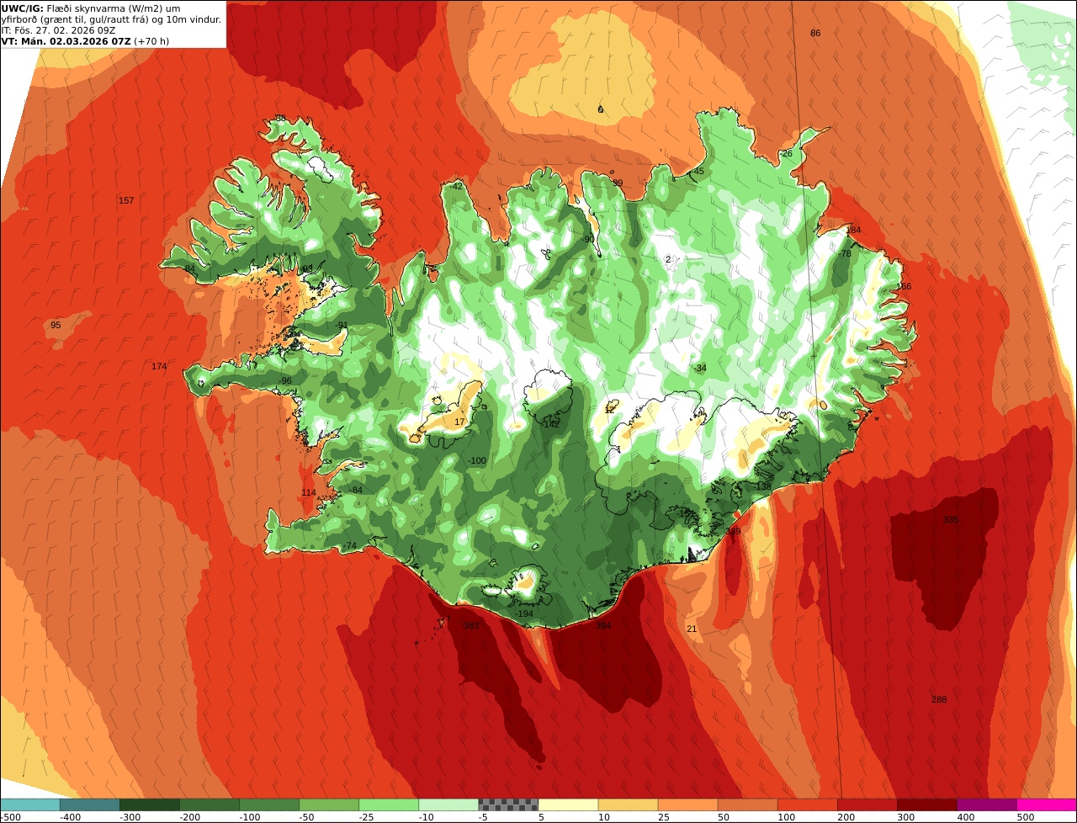Click the map value '-42' on the north coast

click(456, 186)
